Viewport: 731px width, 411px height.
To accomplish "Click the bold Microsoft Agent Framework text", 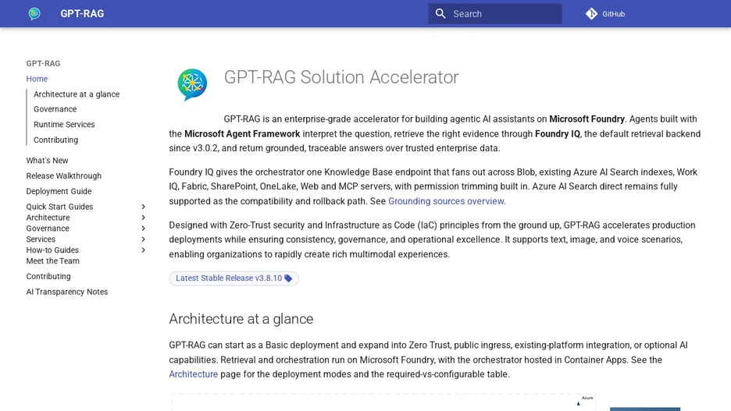I will 242,134.
